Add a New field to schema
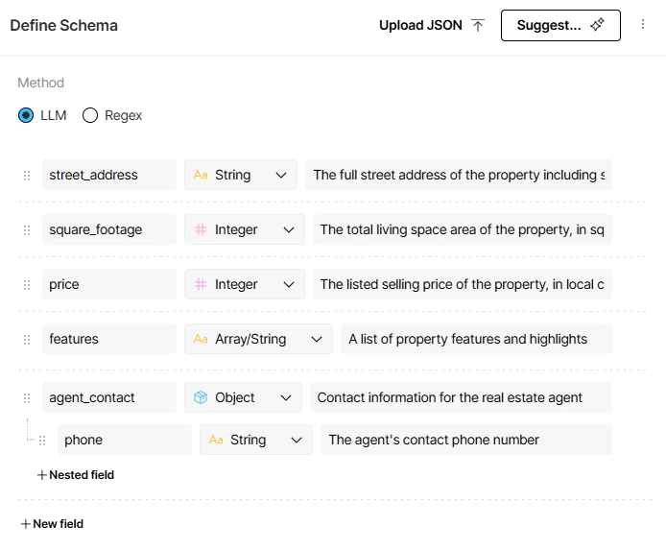This screenshot has height=549, width=666. pyautogui.click(x=52, y=524)
